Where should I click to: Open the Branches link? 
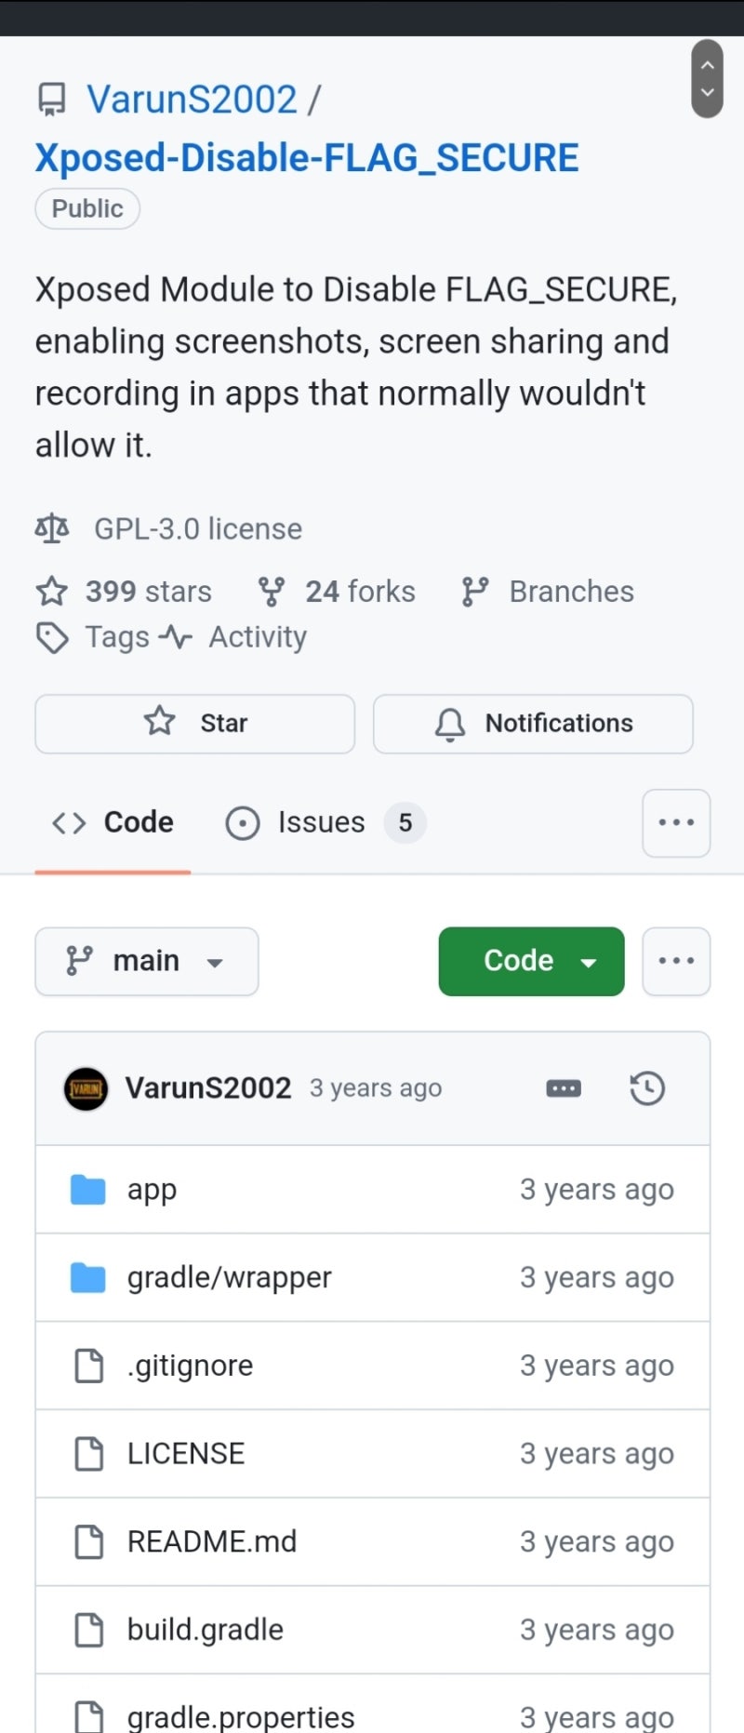(549, 592)
